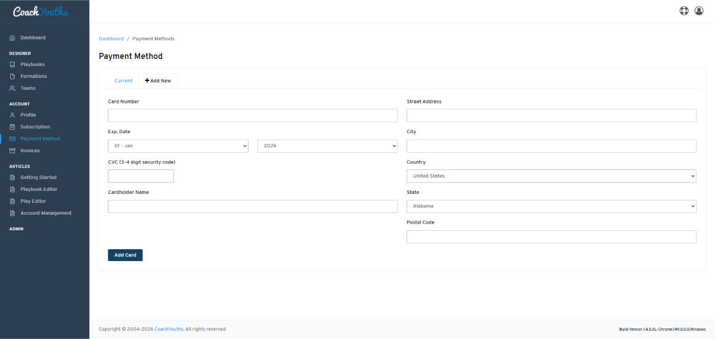This screenshot has height=339, width=715.
Task: Click the ACCOUNT section heading
Action: 19,104
